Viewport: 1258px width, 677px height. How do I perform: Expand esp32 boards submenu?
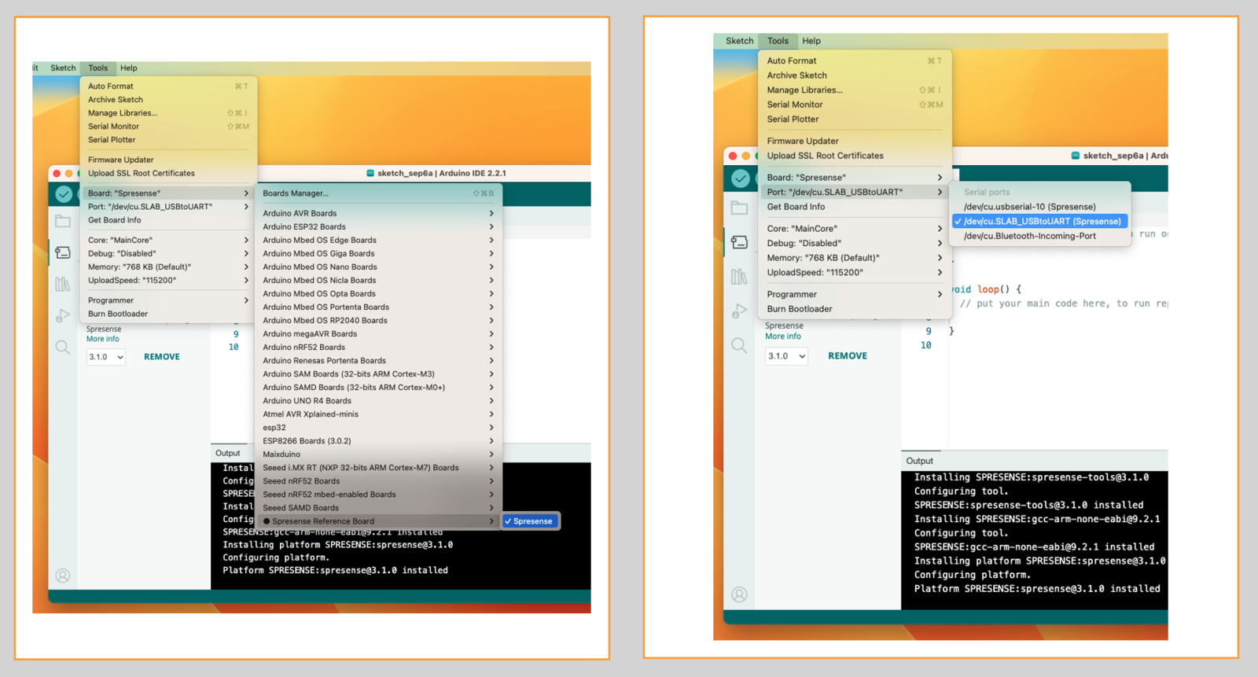click(x=378, y=428)
